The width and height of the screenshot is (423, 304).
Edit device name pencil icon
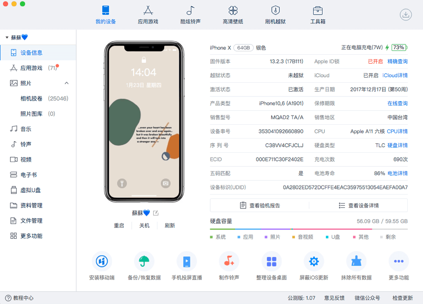coord(156,213)
